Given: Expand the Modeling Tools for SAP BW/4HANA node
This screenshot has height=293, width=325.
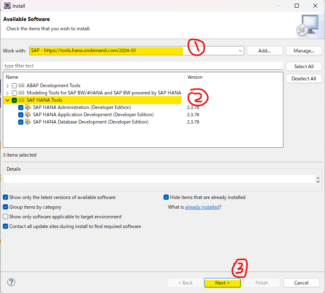Looking at the screenshot, I should 7,93.
